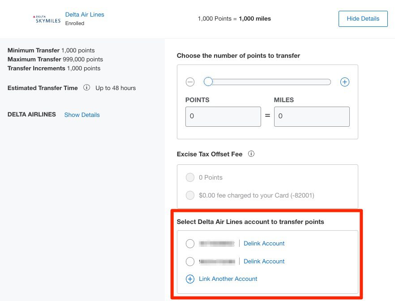Select the first Delta account radio button
The height and width of the screenshot is (301, 395).
190,243
